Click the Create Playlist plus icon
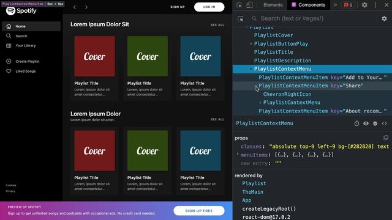The height and width of the screenshot is (220, 392). [9, 61]
